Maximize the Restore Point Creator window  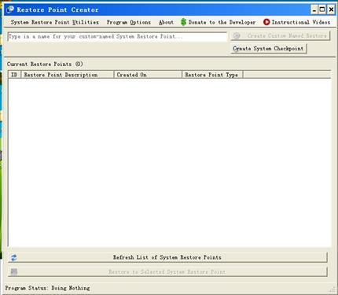pos(322,10)
